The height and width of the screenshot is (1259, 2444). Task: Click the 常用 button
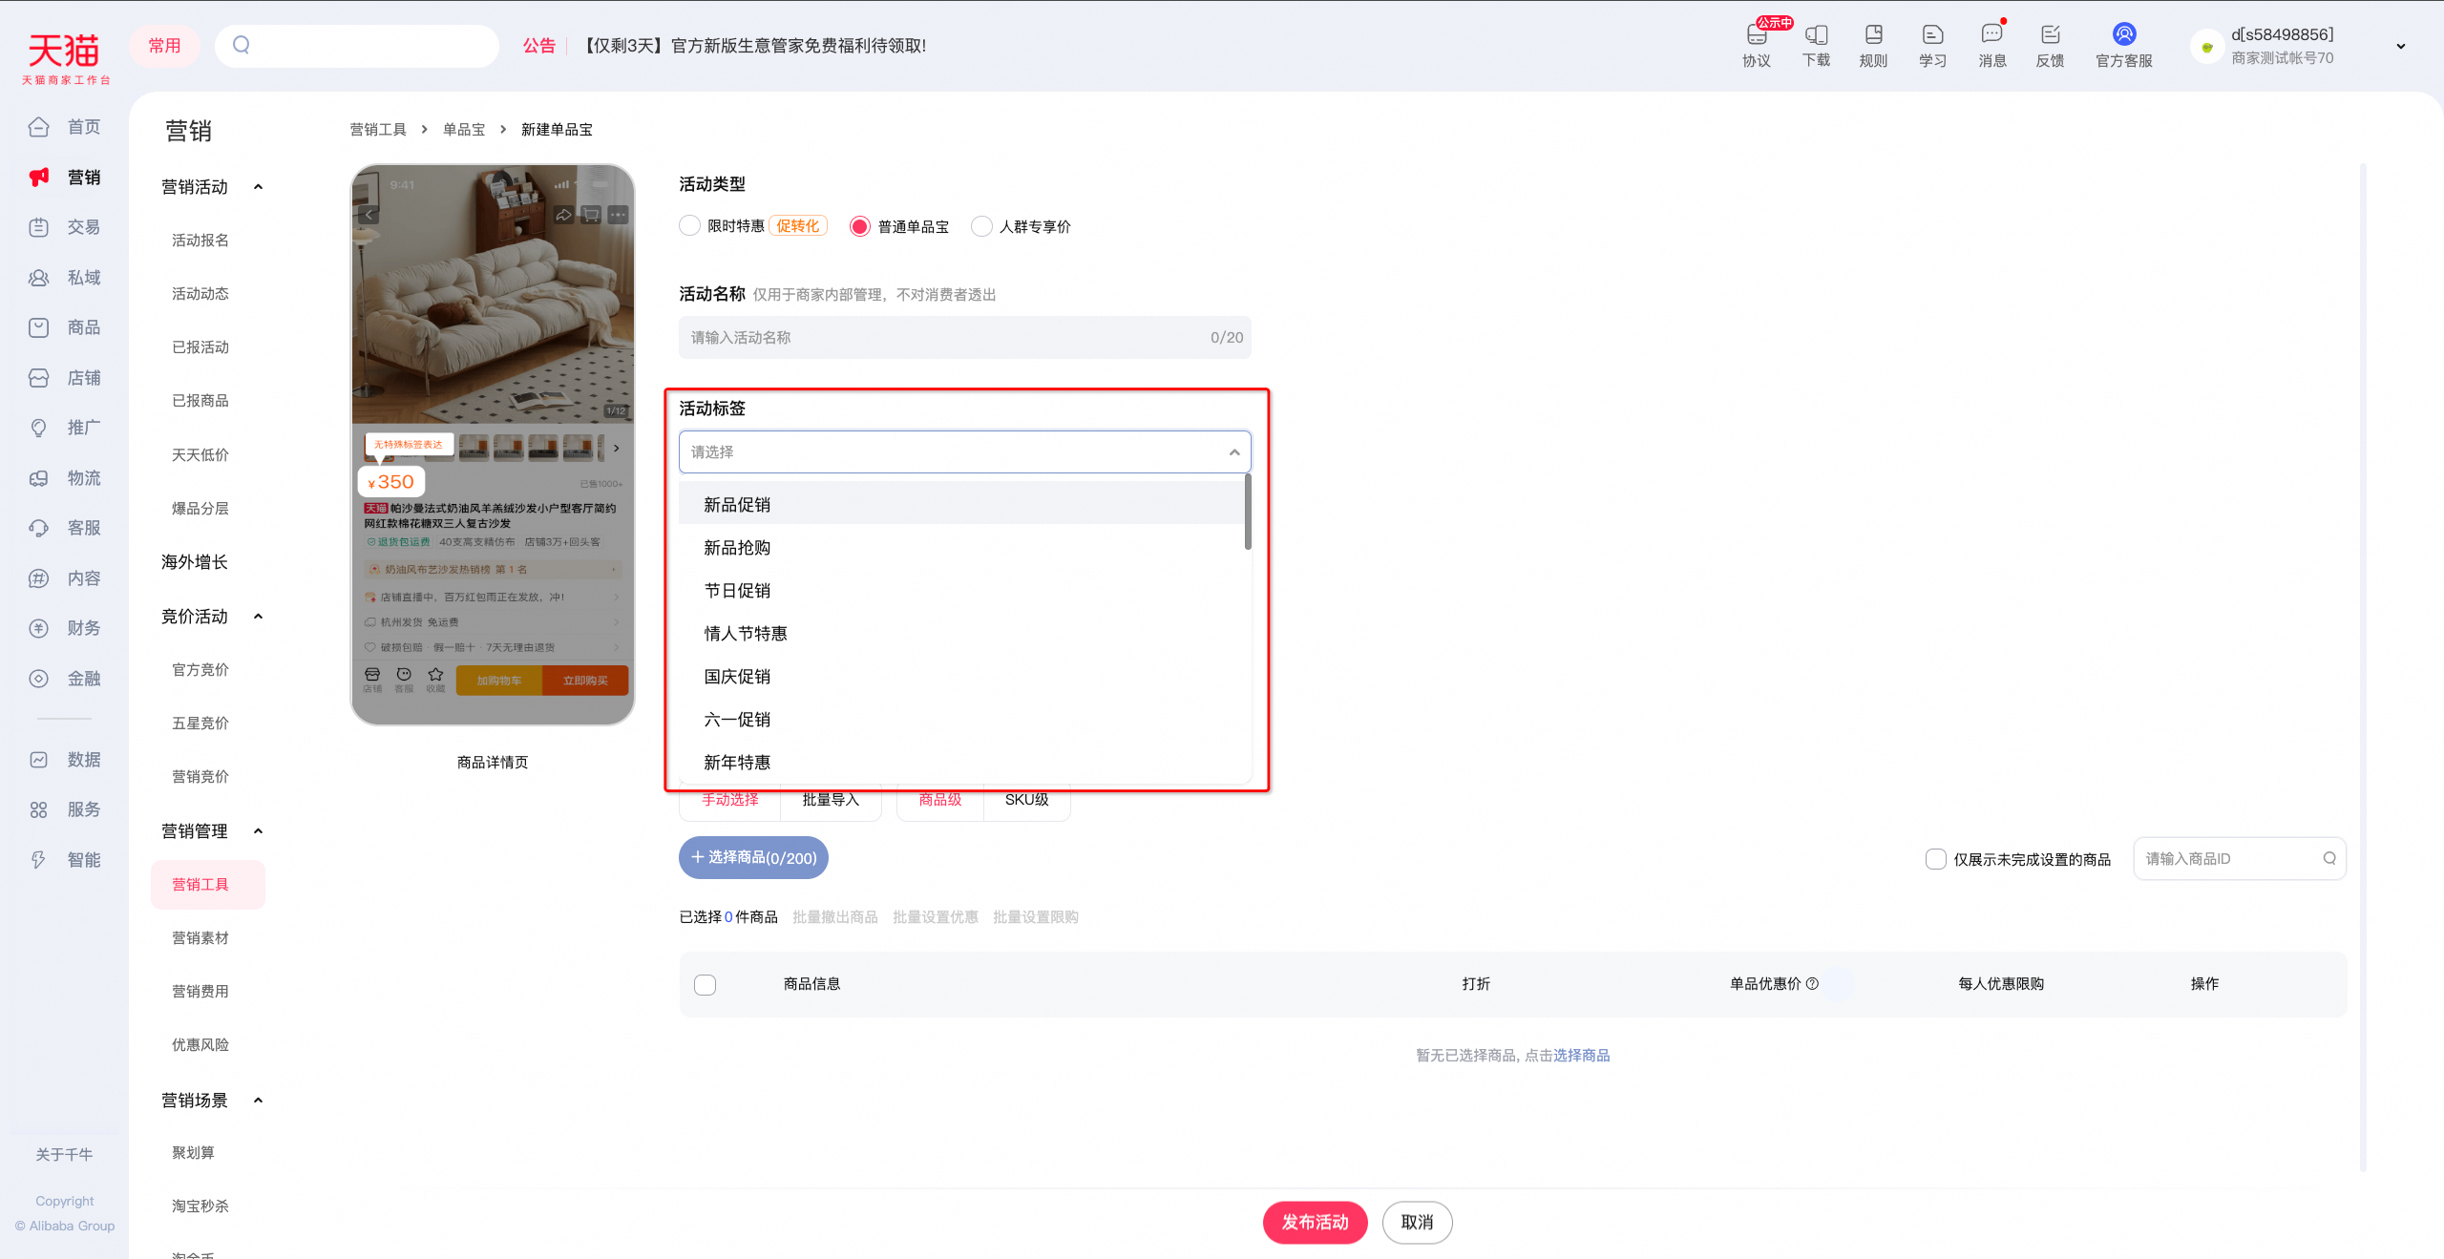pyautogui.click(x=164, y=45)
